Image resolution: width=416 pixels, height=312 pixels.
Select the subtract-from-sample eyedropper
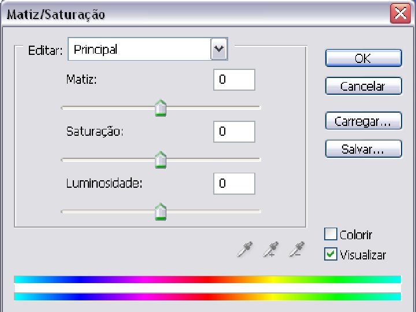297,250
